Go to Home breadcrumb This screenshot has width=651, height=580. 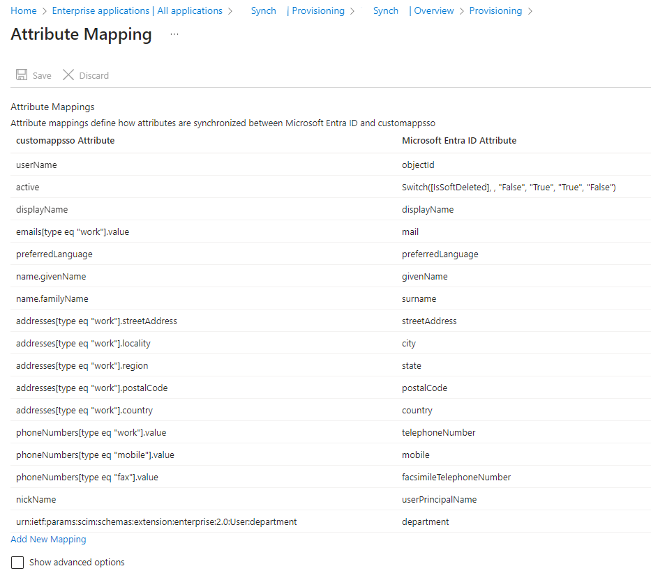(x=24, y=10)
